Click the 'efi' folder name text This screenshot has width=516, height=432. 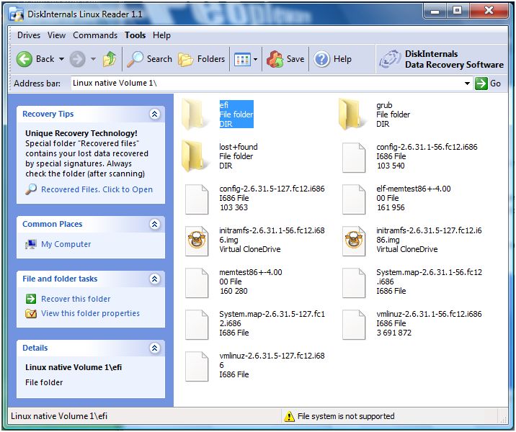point(224,105)
